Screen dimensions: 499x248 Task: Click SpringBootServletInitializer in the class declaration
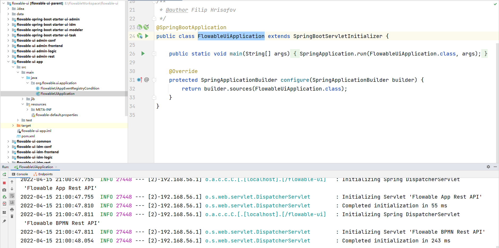338,36
